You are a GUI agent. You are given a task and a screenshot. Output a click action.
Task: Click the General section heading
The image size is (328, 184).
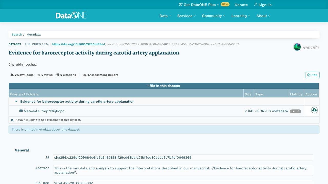tap(22, 150)
